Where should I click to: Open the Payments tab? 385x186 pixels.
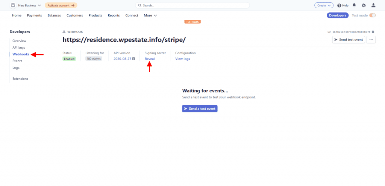coord(34,15)
